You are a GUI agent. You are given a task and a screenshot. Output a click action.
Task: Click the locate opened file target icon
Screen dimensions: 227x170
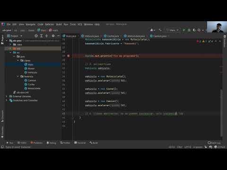point(36,36)
